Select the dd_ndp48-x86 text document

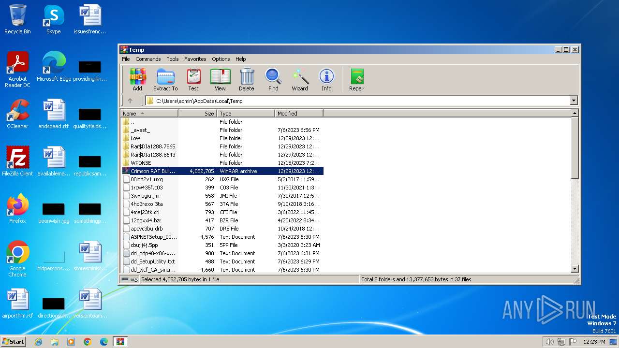(222, 253)
